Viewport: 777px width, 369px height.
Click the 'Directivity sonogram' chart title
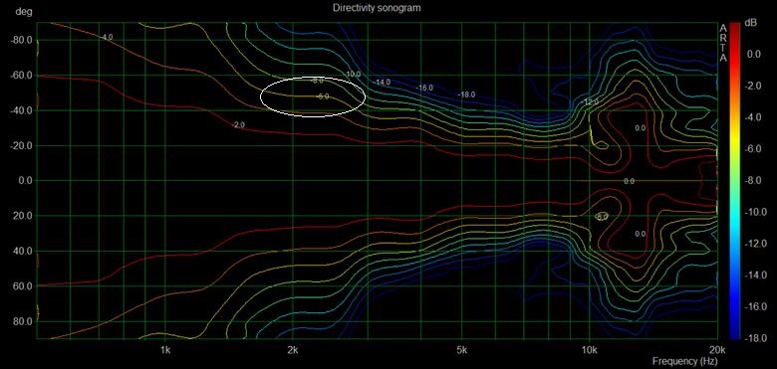377,8
